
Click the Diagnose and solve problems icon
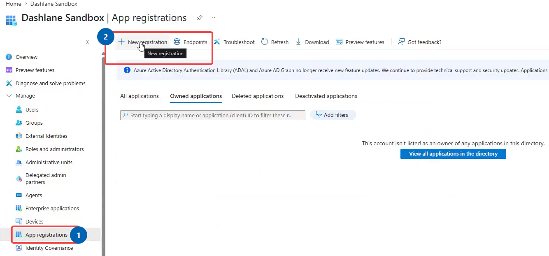click(9, 83)
